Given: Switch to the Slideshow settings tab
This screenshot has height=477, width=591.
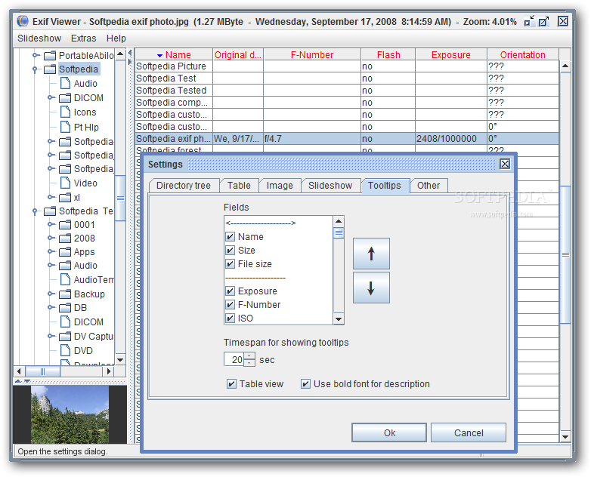Looking at the screenshot, I should 330,186.
